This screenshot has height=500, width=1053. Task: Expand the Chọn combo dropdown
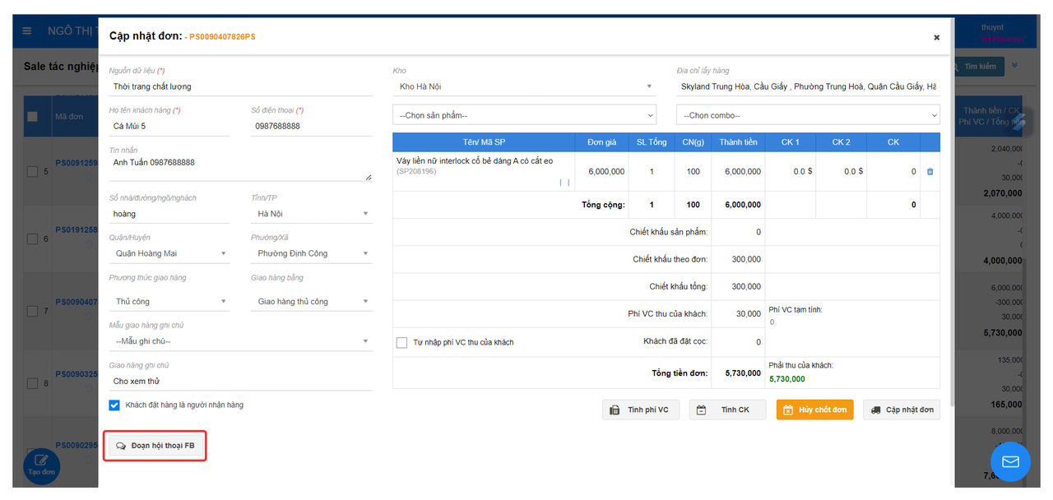tap(807, 116)
